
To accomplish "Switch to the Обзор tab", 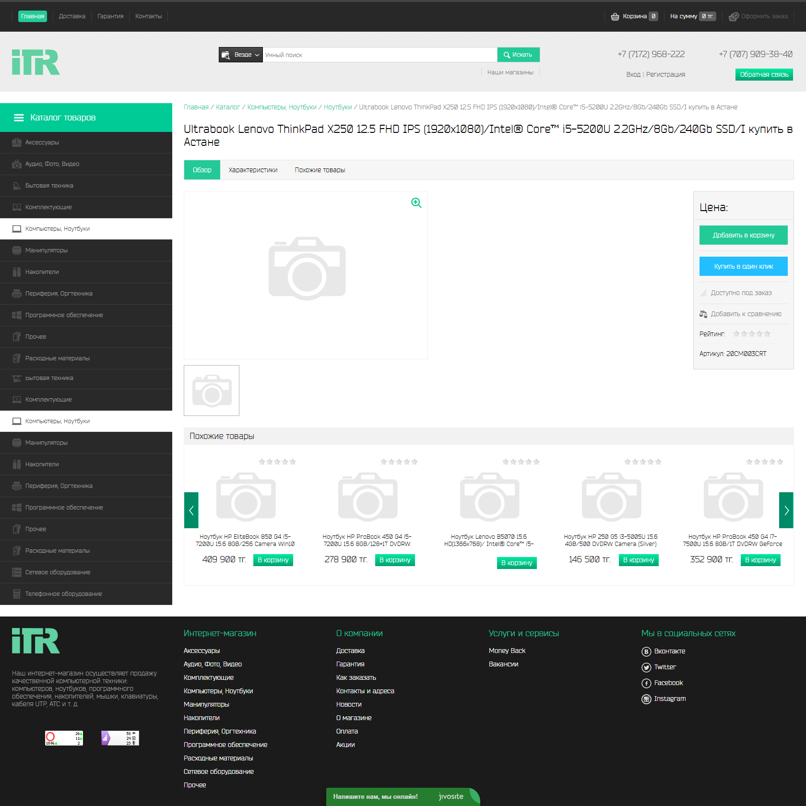I will point(202,170).
